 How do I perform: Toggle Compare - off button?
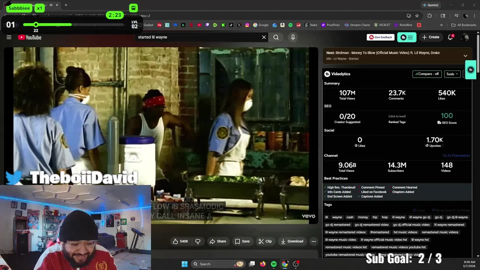(427, 74)
